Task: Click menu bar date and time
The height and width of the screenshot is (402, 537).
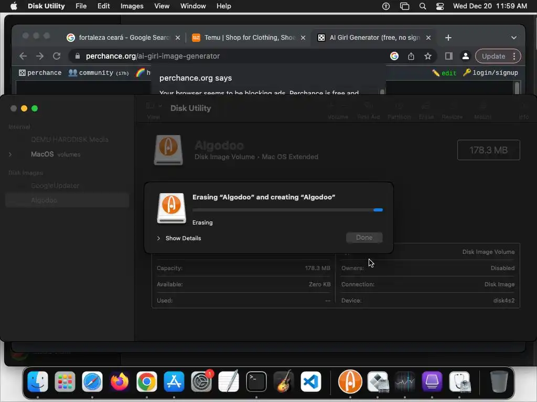Action: click(x=490, y=6)
